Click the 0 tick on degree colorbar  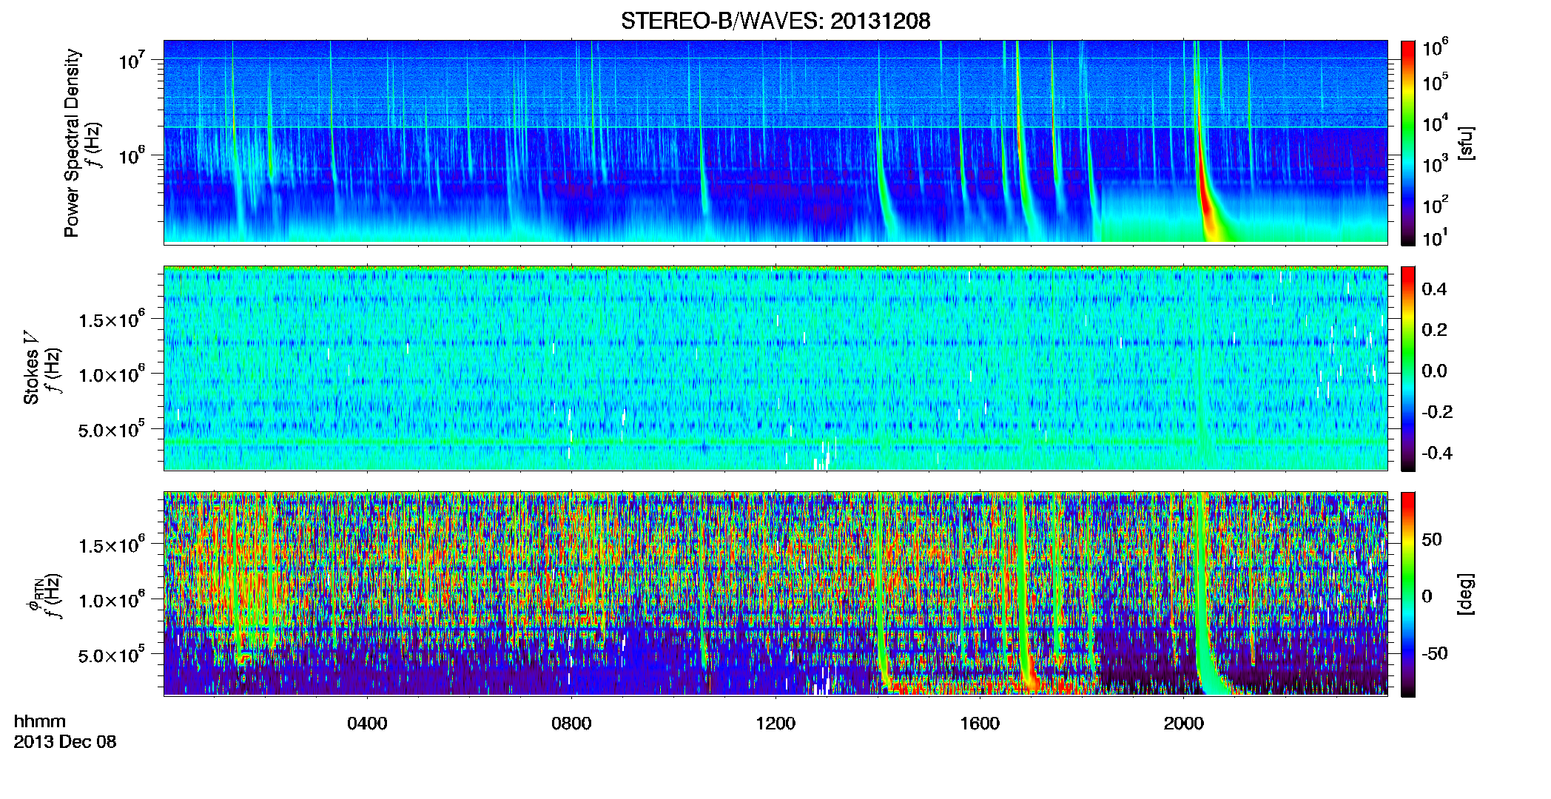coord(1427,596)
